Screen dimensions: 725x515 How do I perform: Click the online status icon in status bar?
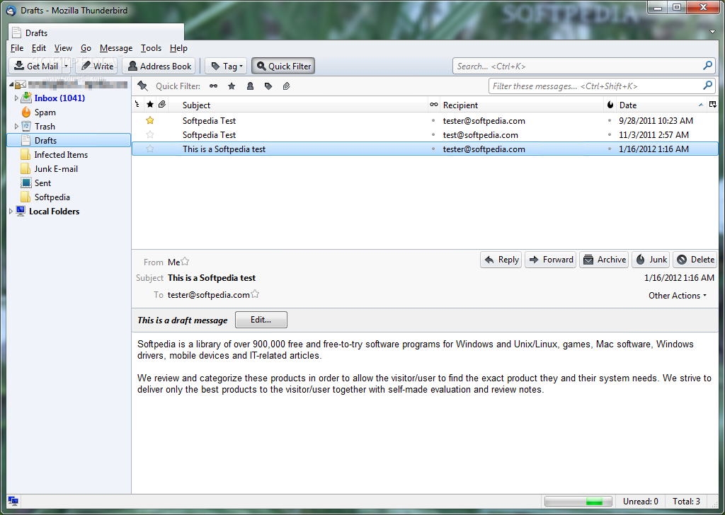click(13, 501)
